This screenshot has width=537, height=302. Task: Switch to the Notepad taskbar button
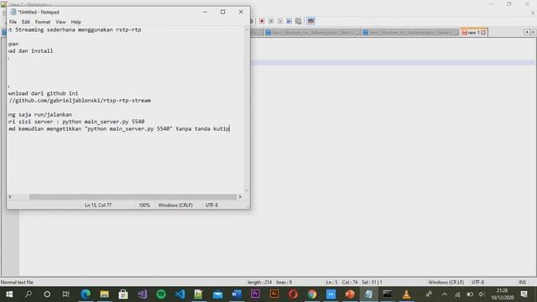(x=368, y=294)
